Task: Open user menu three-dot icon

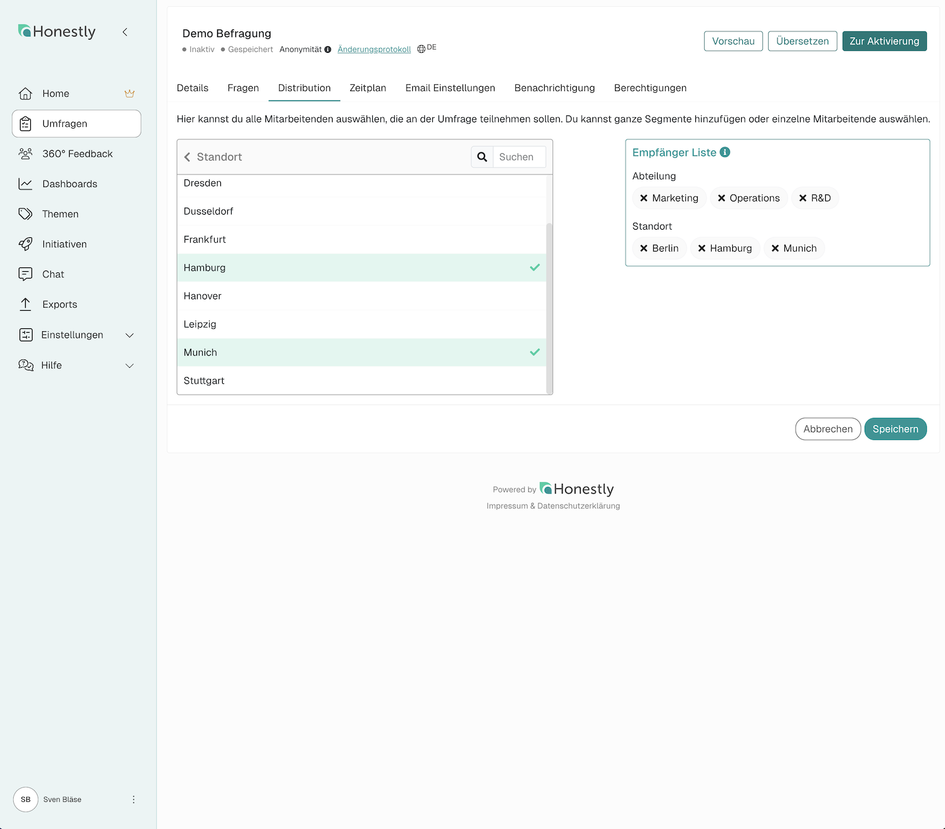Action: (x=133, y=800)
